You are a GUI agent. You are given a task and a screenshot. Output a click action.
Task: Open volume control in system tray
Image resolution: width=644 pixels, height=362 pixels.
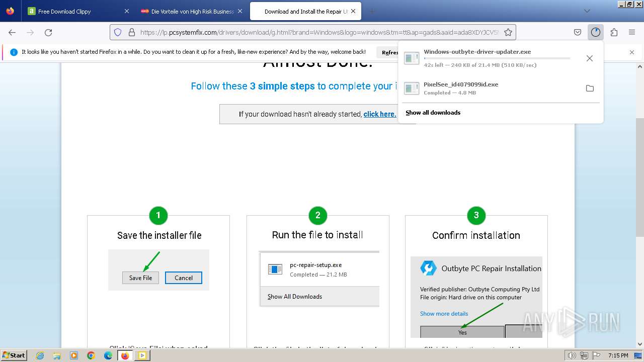(x=572, y=355)
